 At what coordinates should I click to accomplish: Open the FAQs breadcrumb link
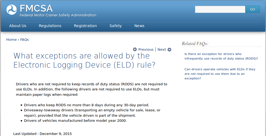point(25,39)
